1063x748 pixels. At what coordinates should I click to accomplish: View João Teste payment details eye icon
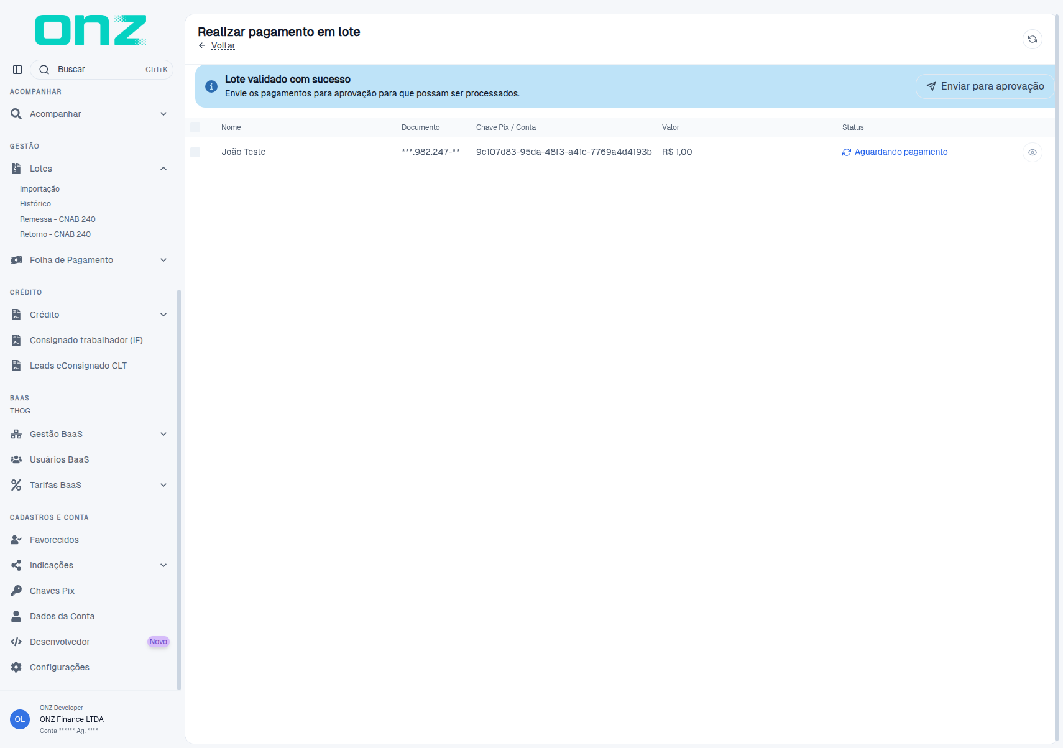[1032, 152]
